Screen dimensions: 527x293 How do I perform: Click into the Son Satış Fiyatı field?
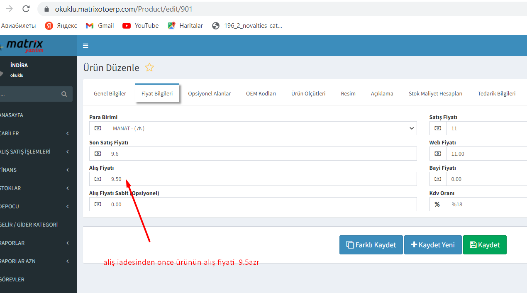pos(261,154)
